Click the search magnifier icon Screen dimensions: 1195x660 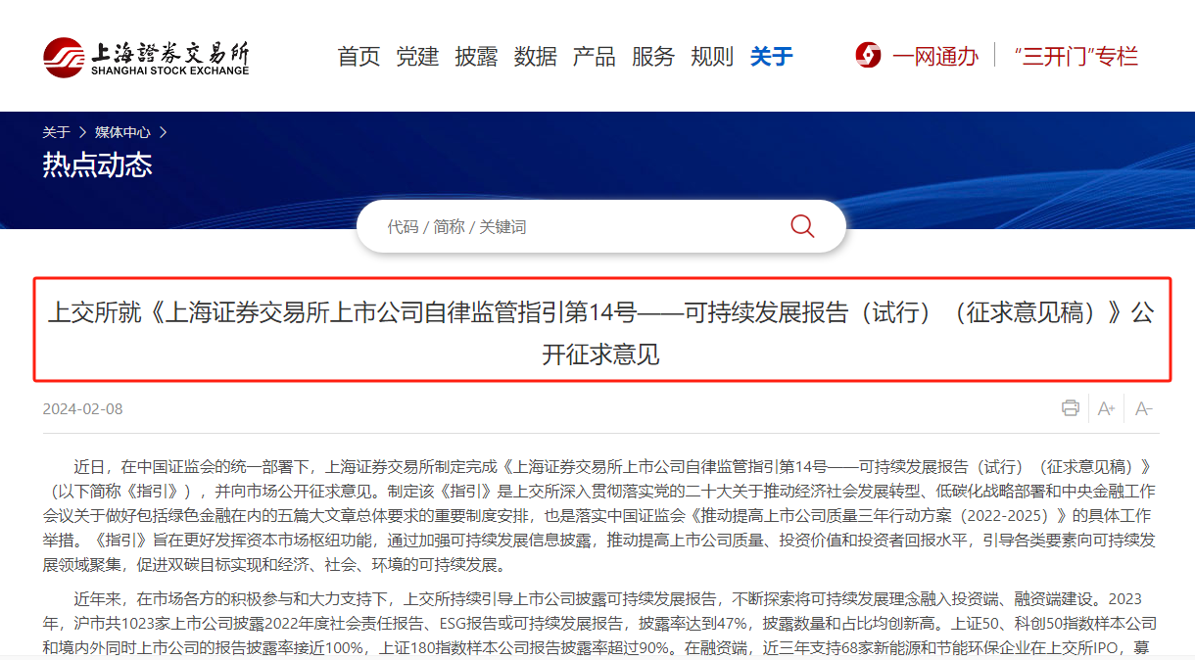pos(802,226)
